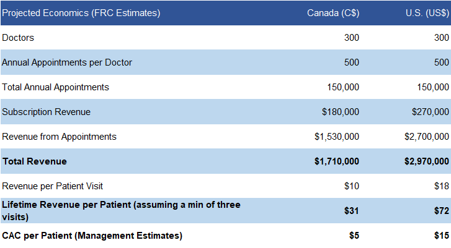
Task: Click the Doctors row label
Action: coord(18,38)
